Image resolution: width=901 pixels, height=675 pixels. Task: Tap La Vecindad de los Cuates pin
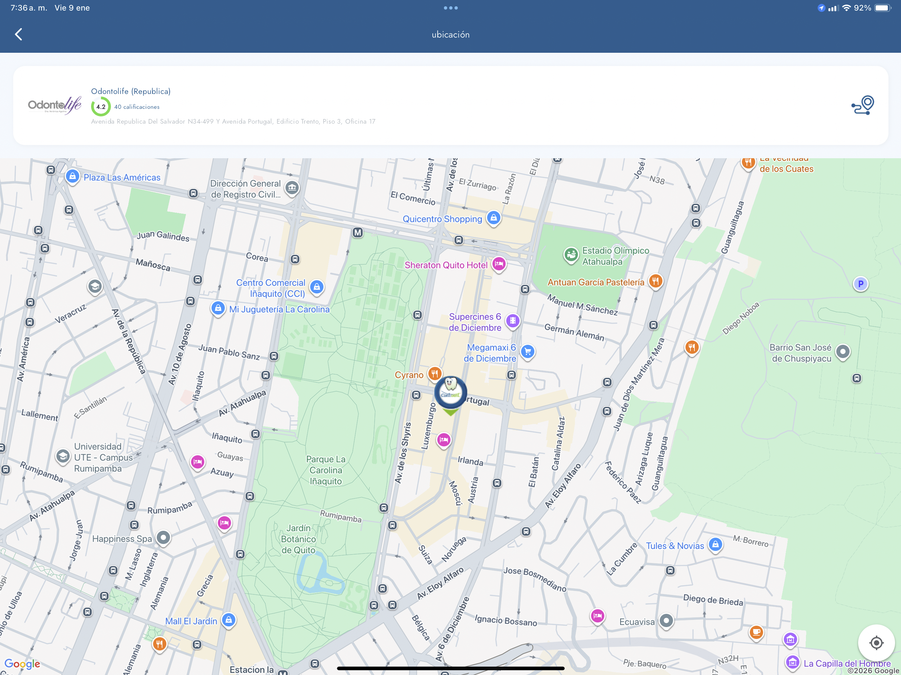[748, 163]
